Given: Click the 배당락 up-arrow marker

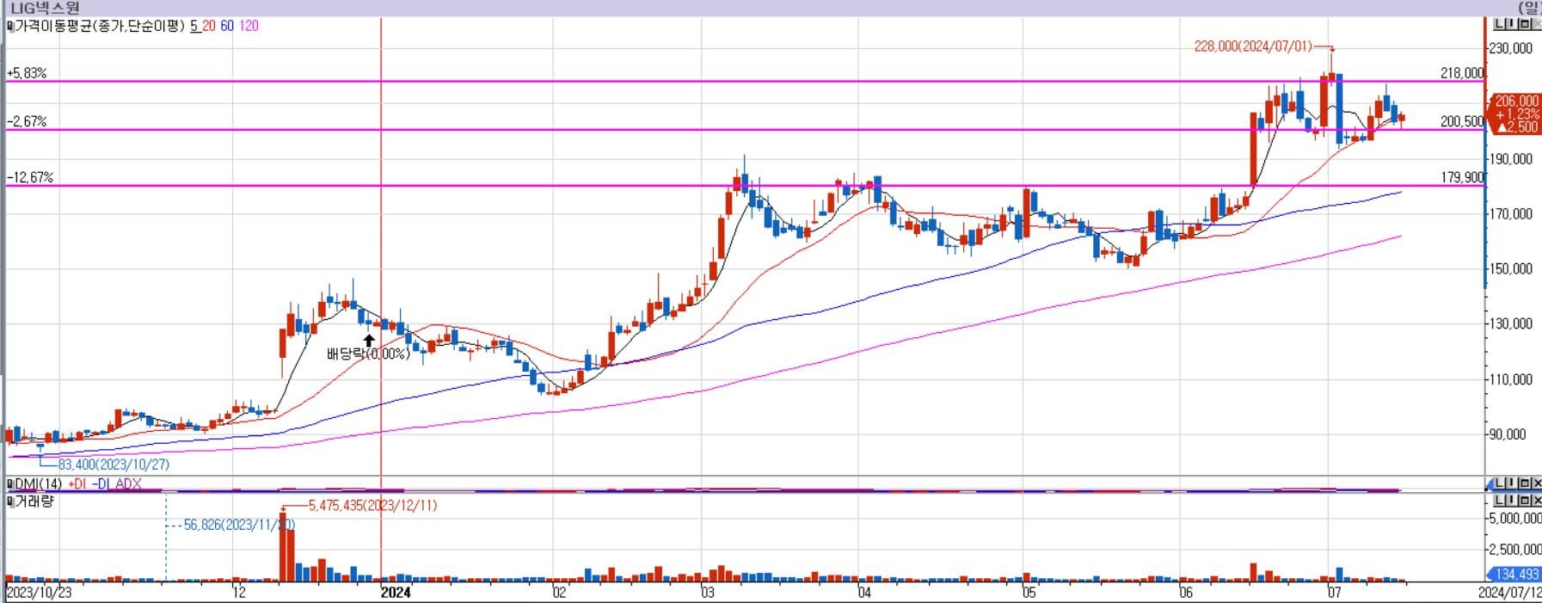Looking at the screenshot, I should click(x=369, y=340).
